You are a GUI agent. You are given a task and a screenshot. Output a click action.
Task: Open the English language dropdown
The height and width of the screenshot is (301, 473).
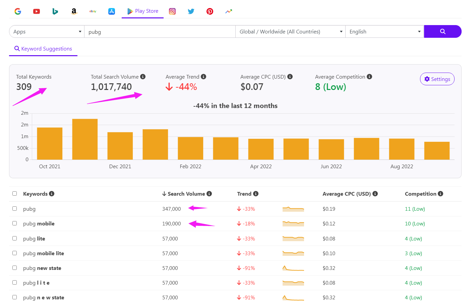pyautogui.click(x=384, y=31)
